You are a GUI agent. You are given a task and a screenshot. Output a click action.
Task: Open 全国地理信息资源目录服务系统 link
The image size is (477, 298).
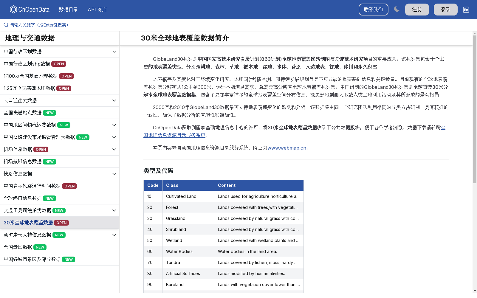174,135
